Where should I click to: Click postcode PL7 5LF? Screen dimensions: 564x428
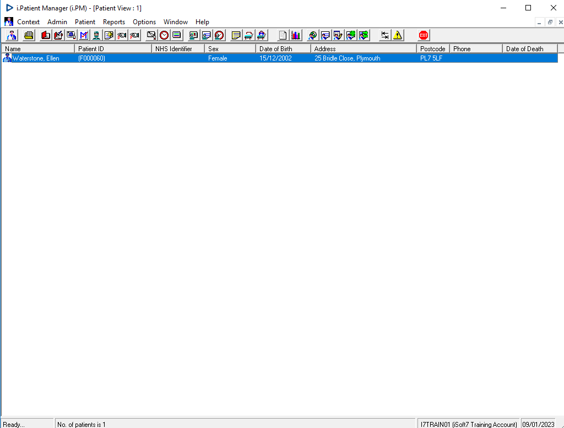(431, 58)
